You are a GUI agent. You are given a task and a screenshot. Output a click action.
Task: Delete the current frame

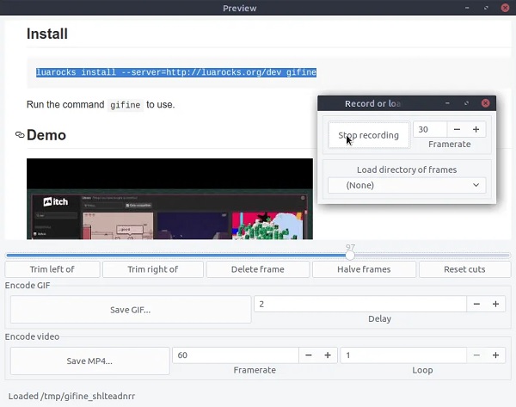258,269
